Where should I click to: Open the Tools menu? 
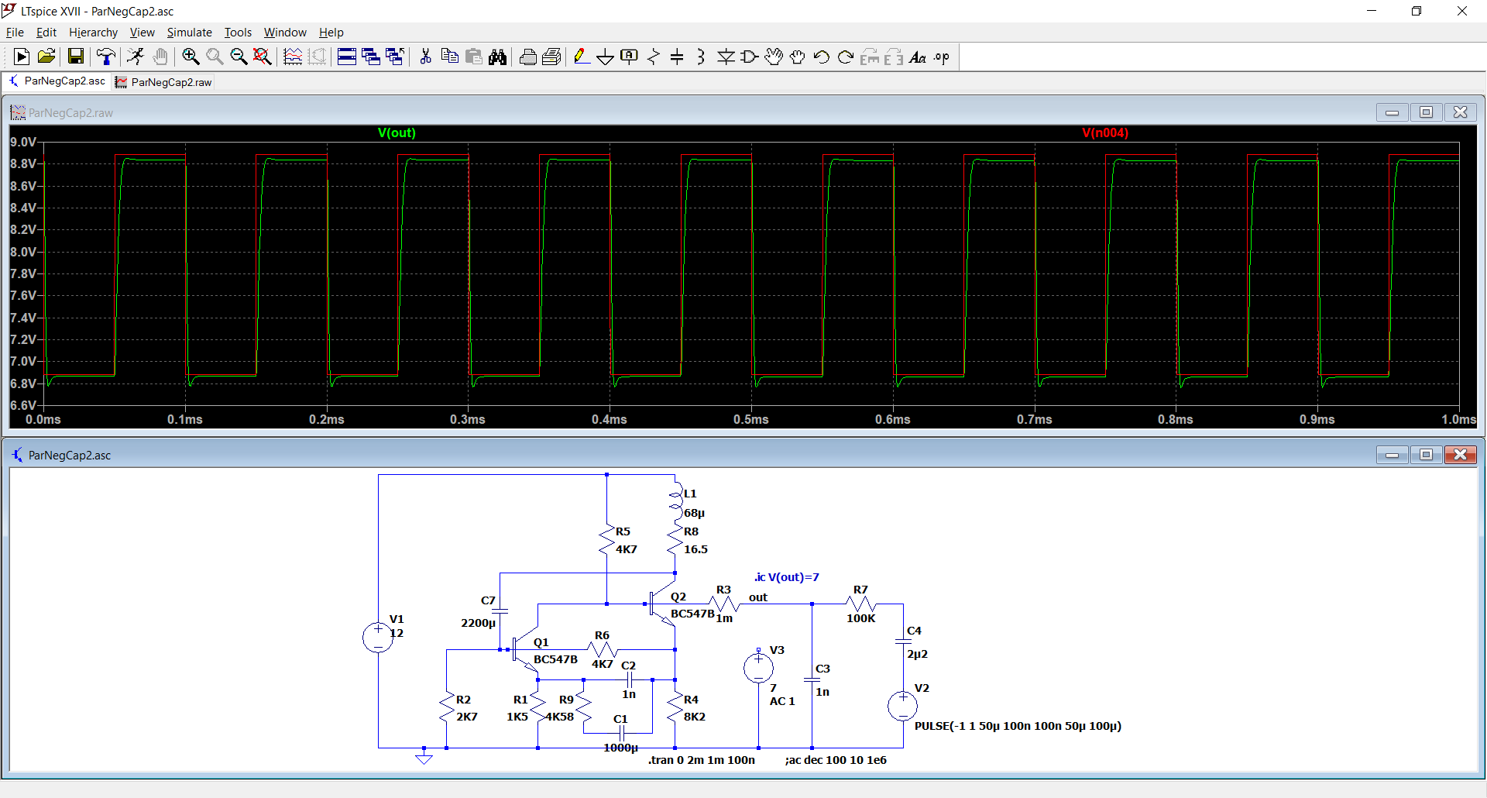[x=238, y=33]
